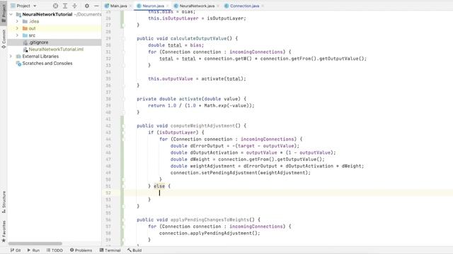This screenshot has width=453, height=254.
Task: Open the Run tool window
Action: 33,250
